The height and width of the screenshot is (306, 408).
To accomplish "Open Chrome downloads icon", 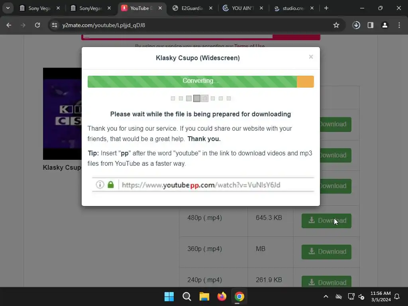I will [x=356, y=25].
